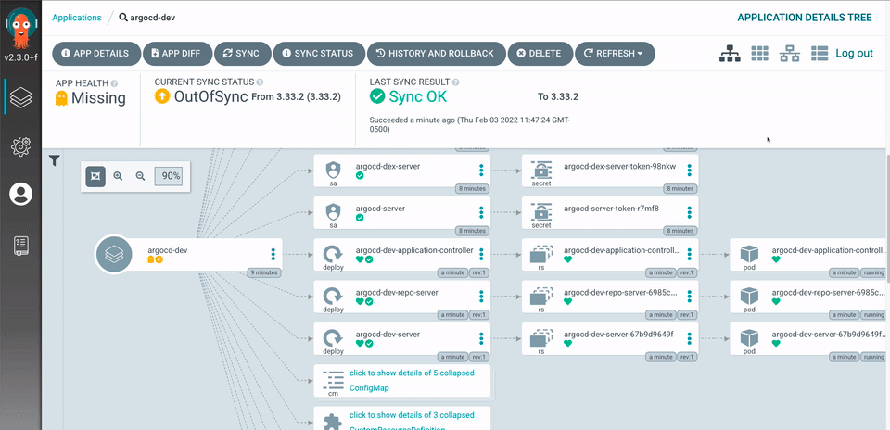
Task: Open User Info from the sidebar
Action: click(20, 194)
